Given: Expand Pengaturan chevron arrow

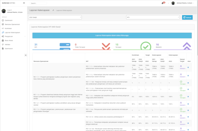Looking at the screenshot, I should pos(25,37).
